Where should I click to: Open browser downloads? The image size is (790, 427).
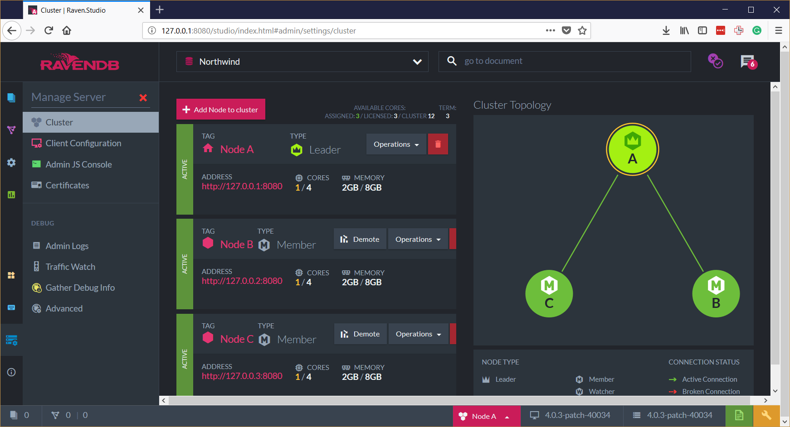click(x=666, y=30)
